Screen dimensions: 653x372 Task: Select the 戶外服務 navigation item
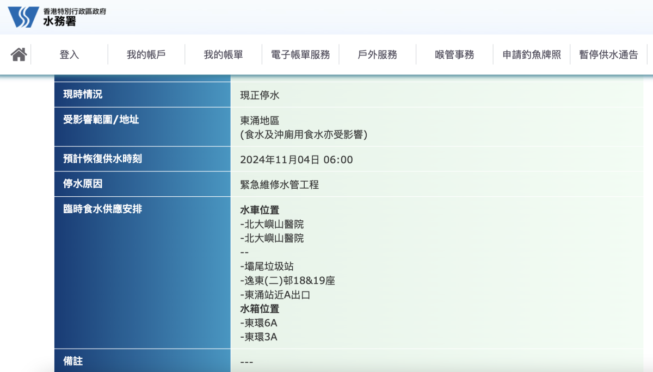(377, 55)
